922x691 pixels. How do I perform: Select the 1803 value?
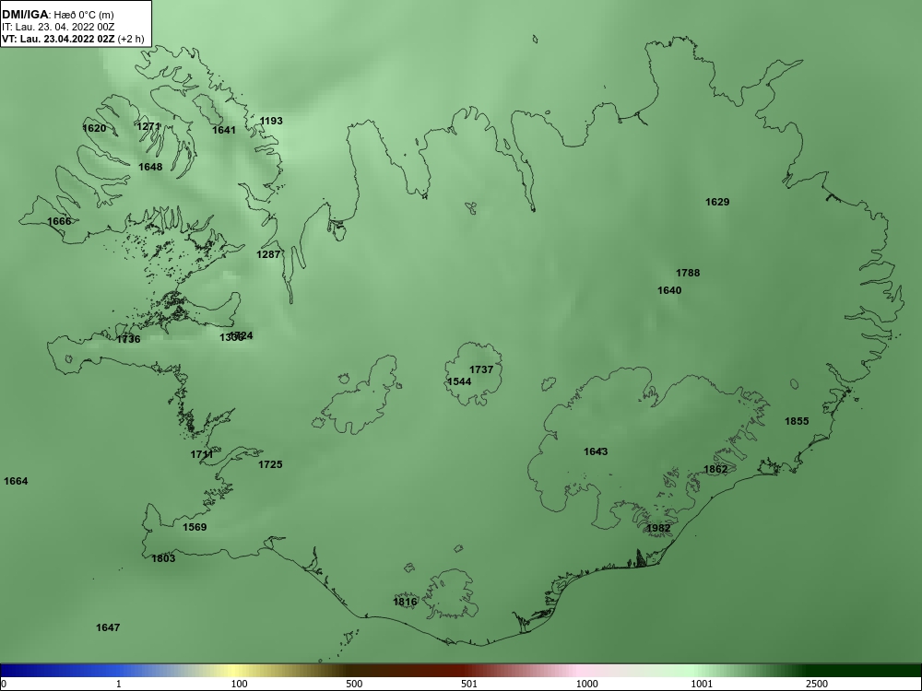tap(163, 559)
